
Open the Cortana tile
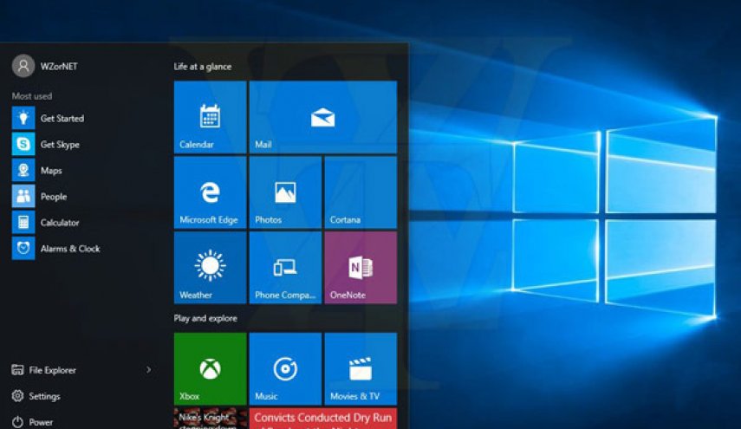[361, 192]
